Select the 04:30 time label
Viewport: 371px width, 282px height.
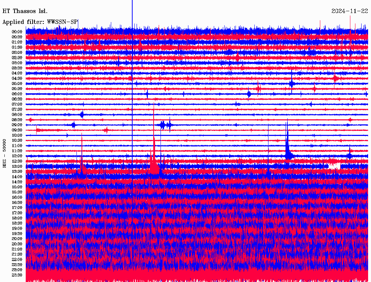17,78
